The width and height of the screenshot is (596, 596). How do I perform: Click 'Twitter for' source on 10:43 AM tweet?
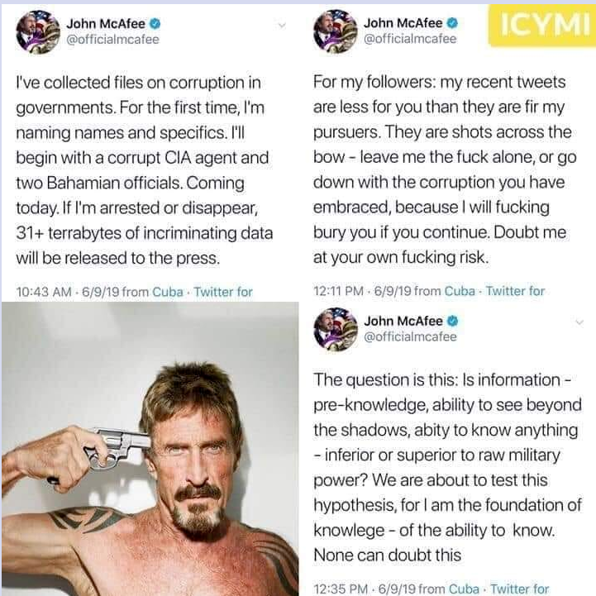point(223,292)
